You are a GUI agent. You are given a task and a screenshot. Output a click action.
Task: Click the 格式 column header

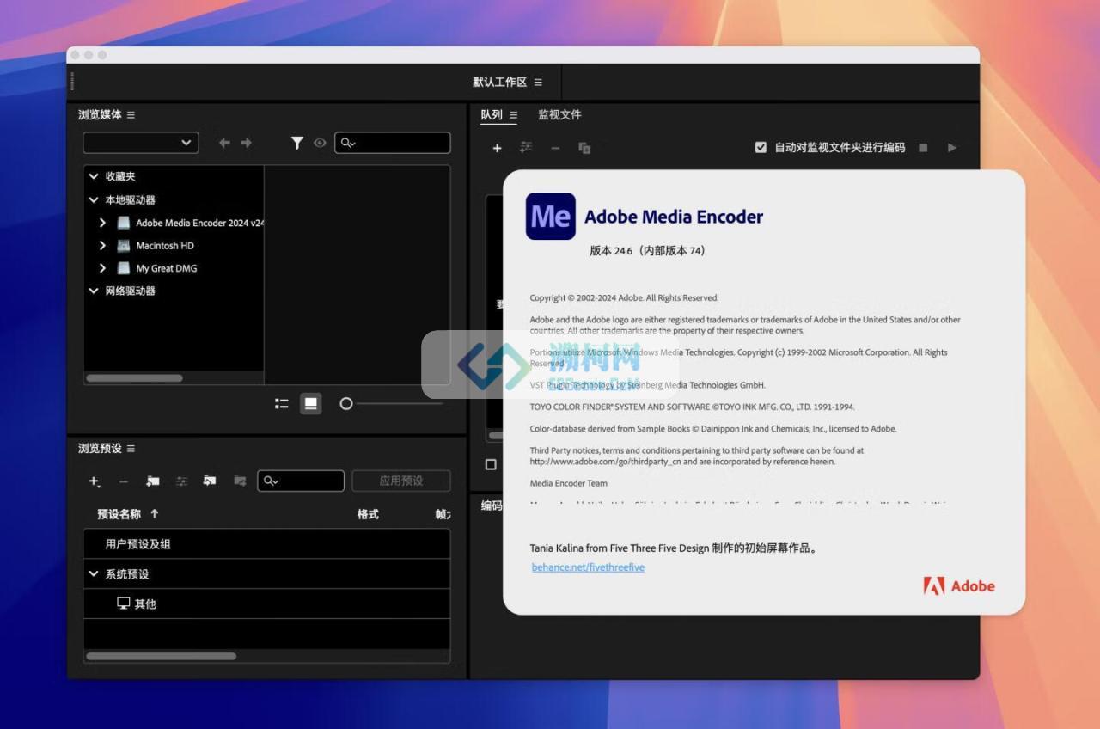pyautogui.click(x=368, y=514)
